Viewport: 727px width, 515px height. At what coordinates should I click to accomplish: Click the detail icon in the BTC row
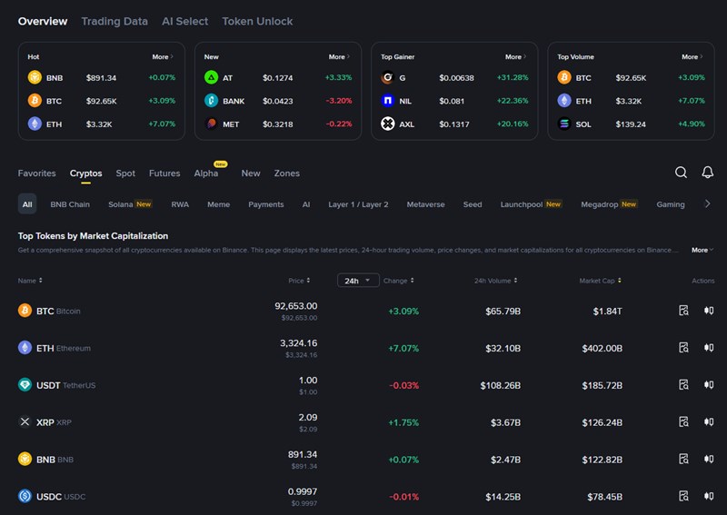point(683,311)
